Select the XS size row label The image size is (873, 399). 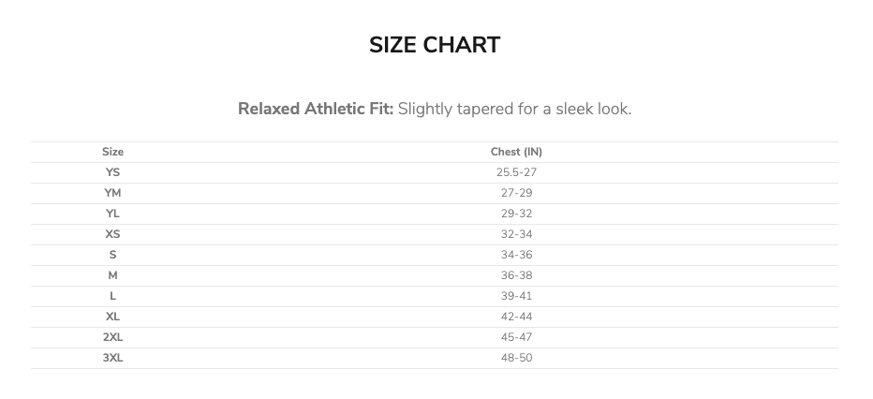click(x=112, y=234)
